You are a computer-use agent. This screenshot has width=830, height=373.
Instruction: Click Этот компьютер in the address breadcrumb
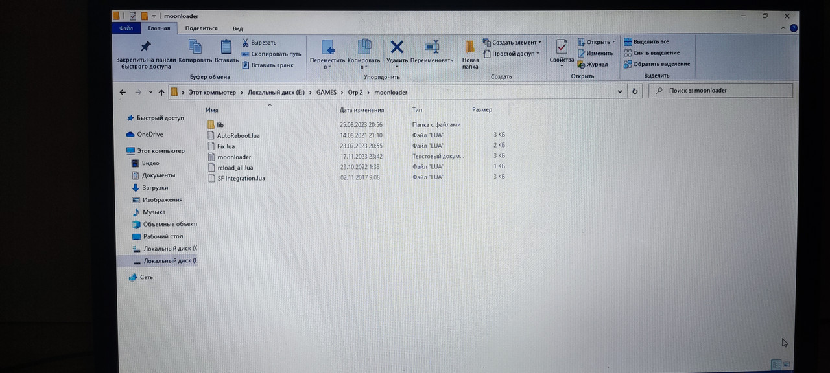coord(213,92)
